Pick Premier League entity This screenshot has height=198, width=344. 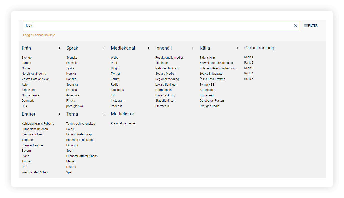pyautogui.click(x=32, y=145)
